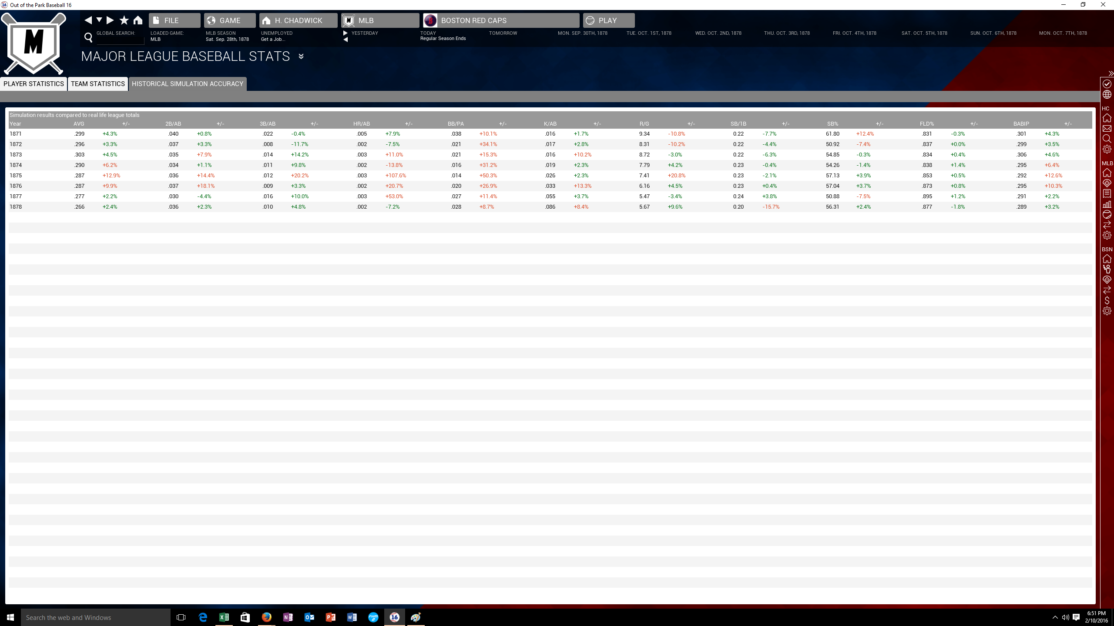
Task: Click the global search input field
Action: click(120, 40)
